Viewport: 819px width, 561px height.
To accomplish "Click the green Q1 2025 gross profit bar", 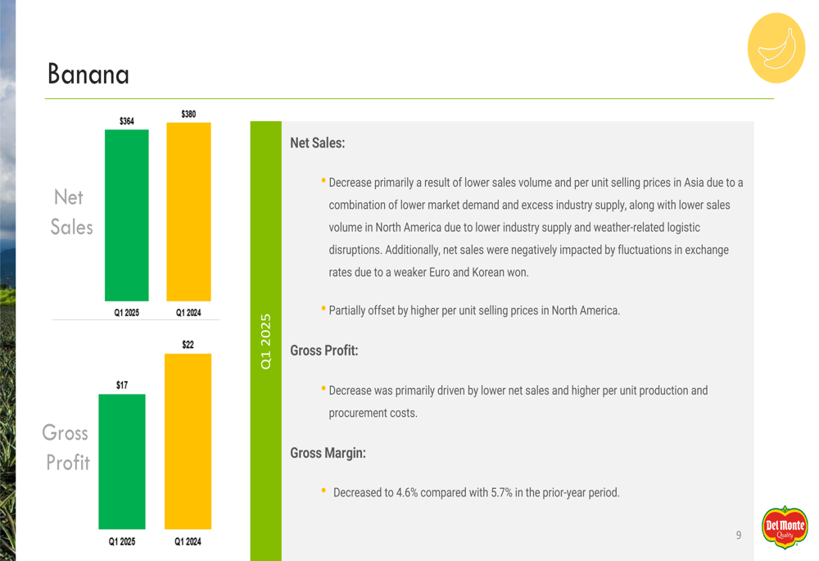I will (x=122, y=462).
